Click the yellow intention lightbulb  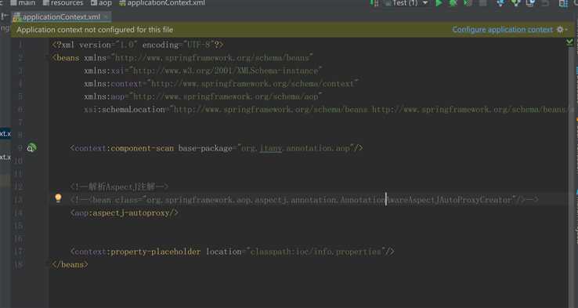(58, 198)
